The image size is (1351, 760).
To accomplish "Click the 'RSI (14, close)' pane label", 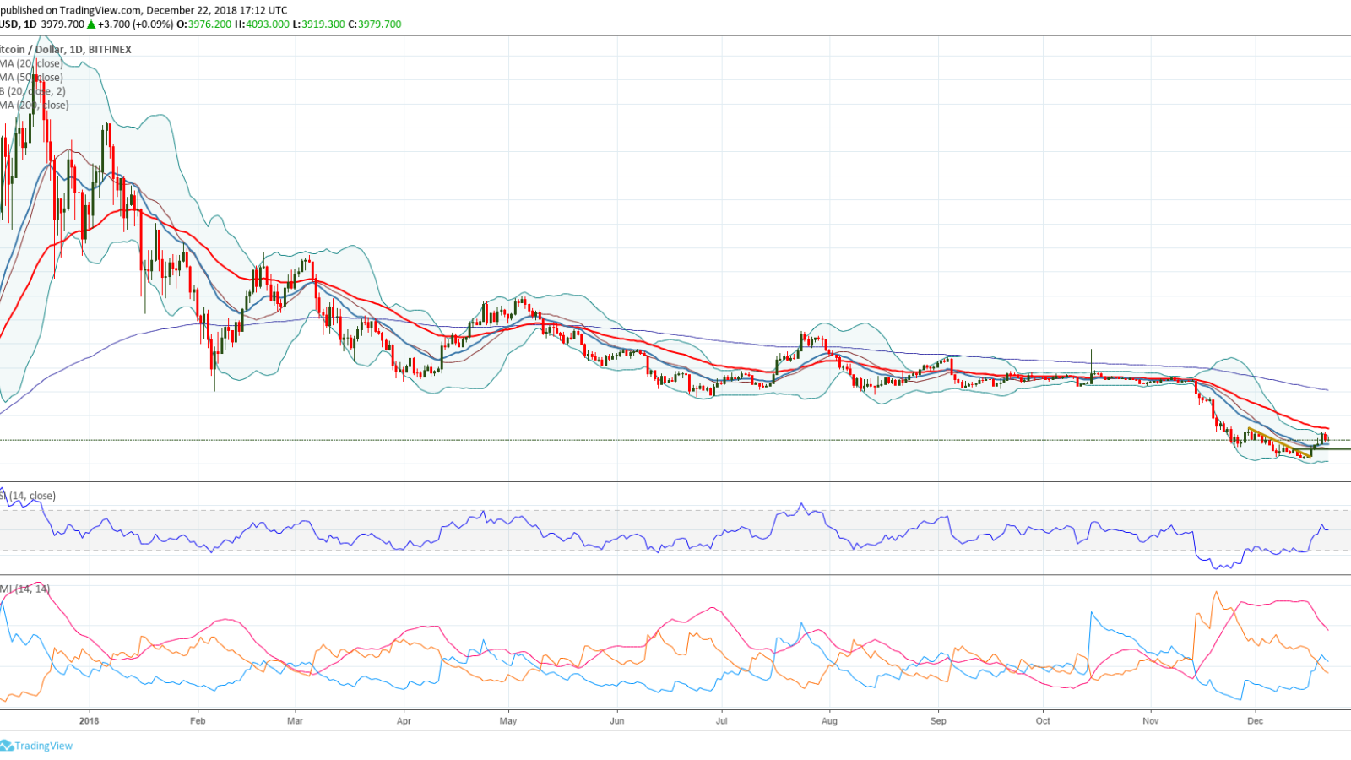I will tap(28, 496).
